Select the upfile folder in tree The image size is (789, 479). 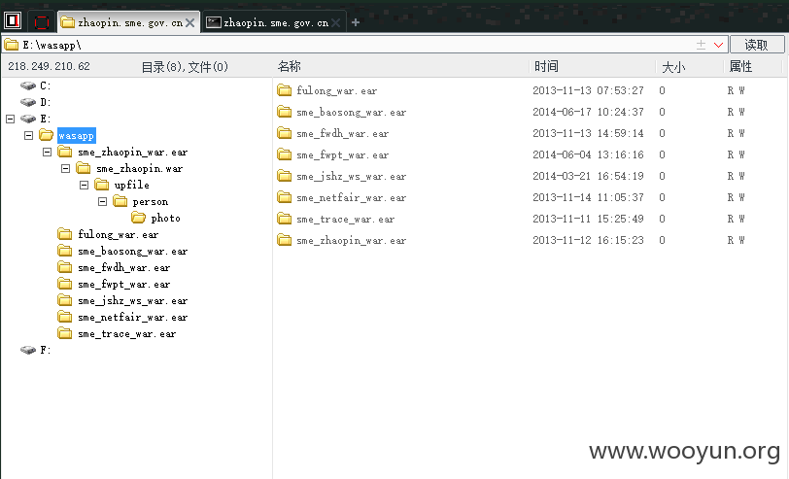pyautogui.click(x=132, y=186)
